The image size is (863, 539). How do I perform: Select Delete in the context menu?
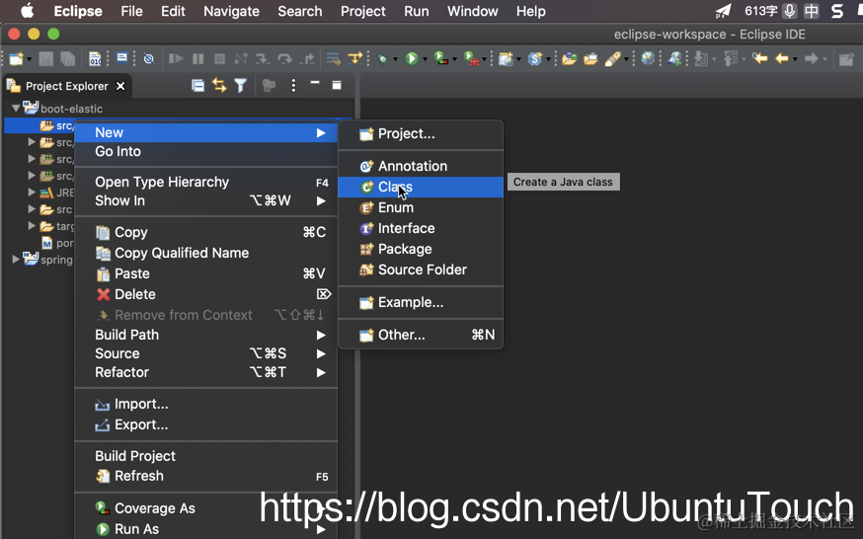[x=205, y=294]
